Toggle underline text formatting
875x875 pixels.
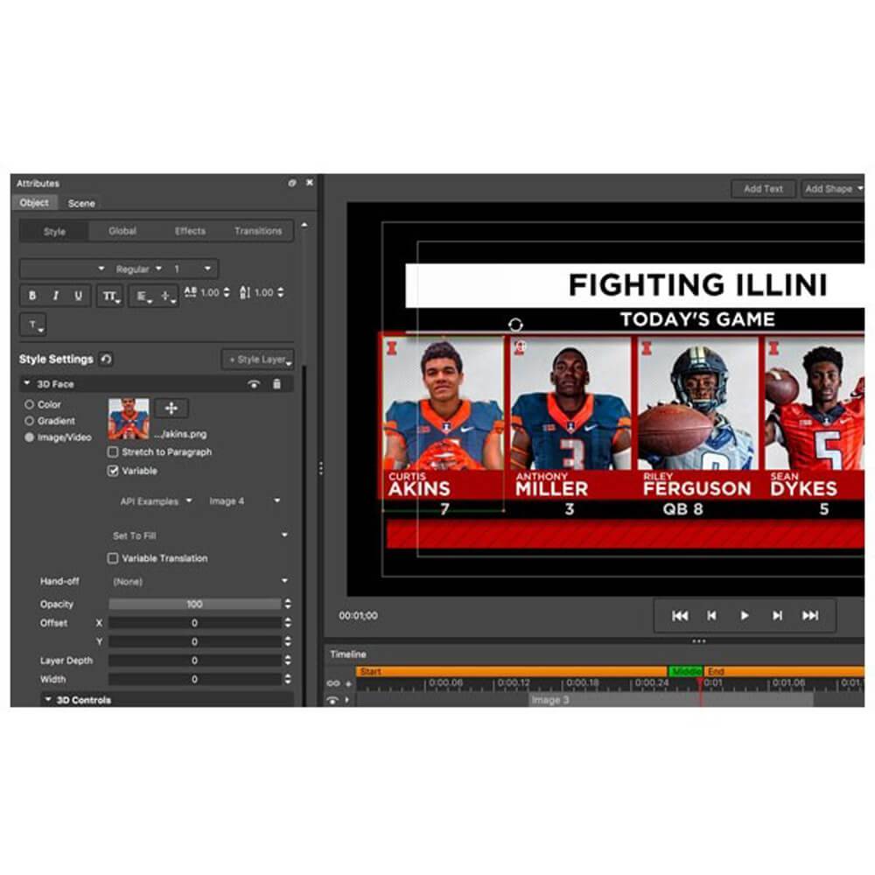[78, 295]
